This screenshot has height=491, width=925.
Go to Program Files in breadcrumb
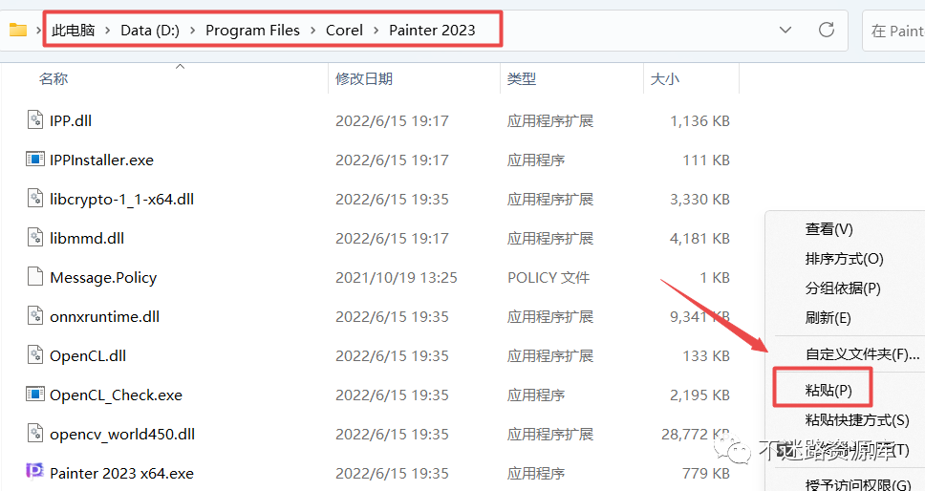pos(252,30)
